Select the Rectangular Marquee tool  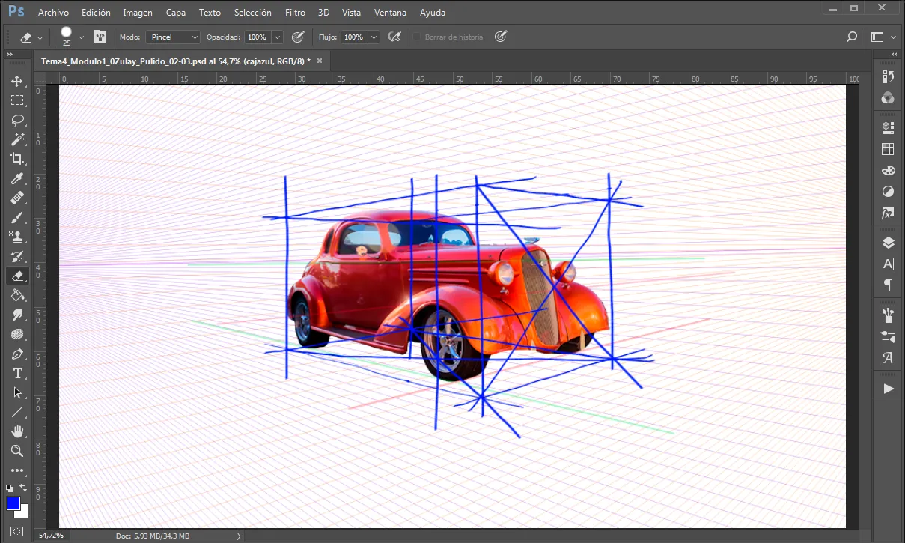pyautogui.click(x=17, y=100)
